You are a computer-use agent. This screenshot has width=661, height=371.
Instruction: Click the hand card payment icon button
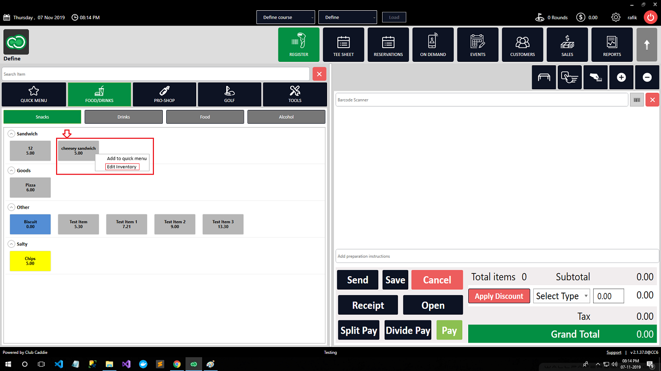coord(596,78)
